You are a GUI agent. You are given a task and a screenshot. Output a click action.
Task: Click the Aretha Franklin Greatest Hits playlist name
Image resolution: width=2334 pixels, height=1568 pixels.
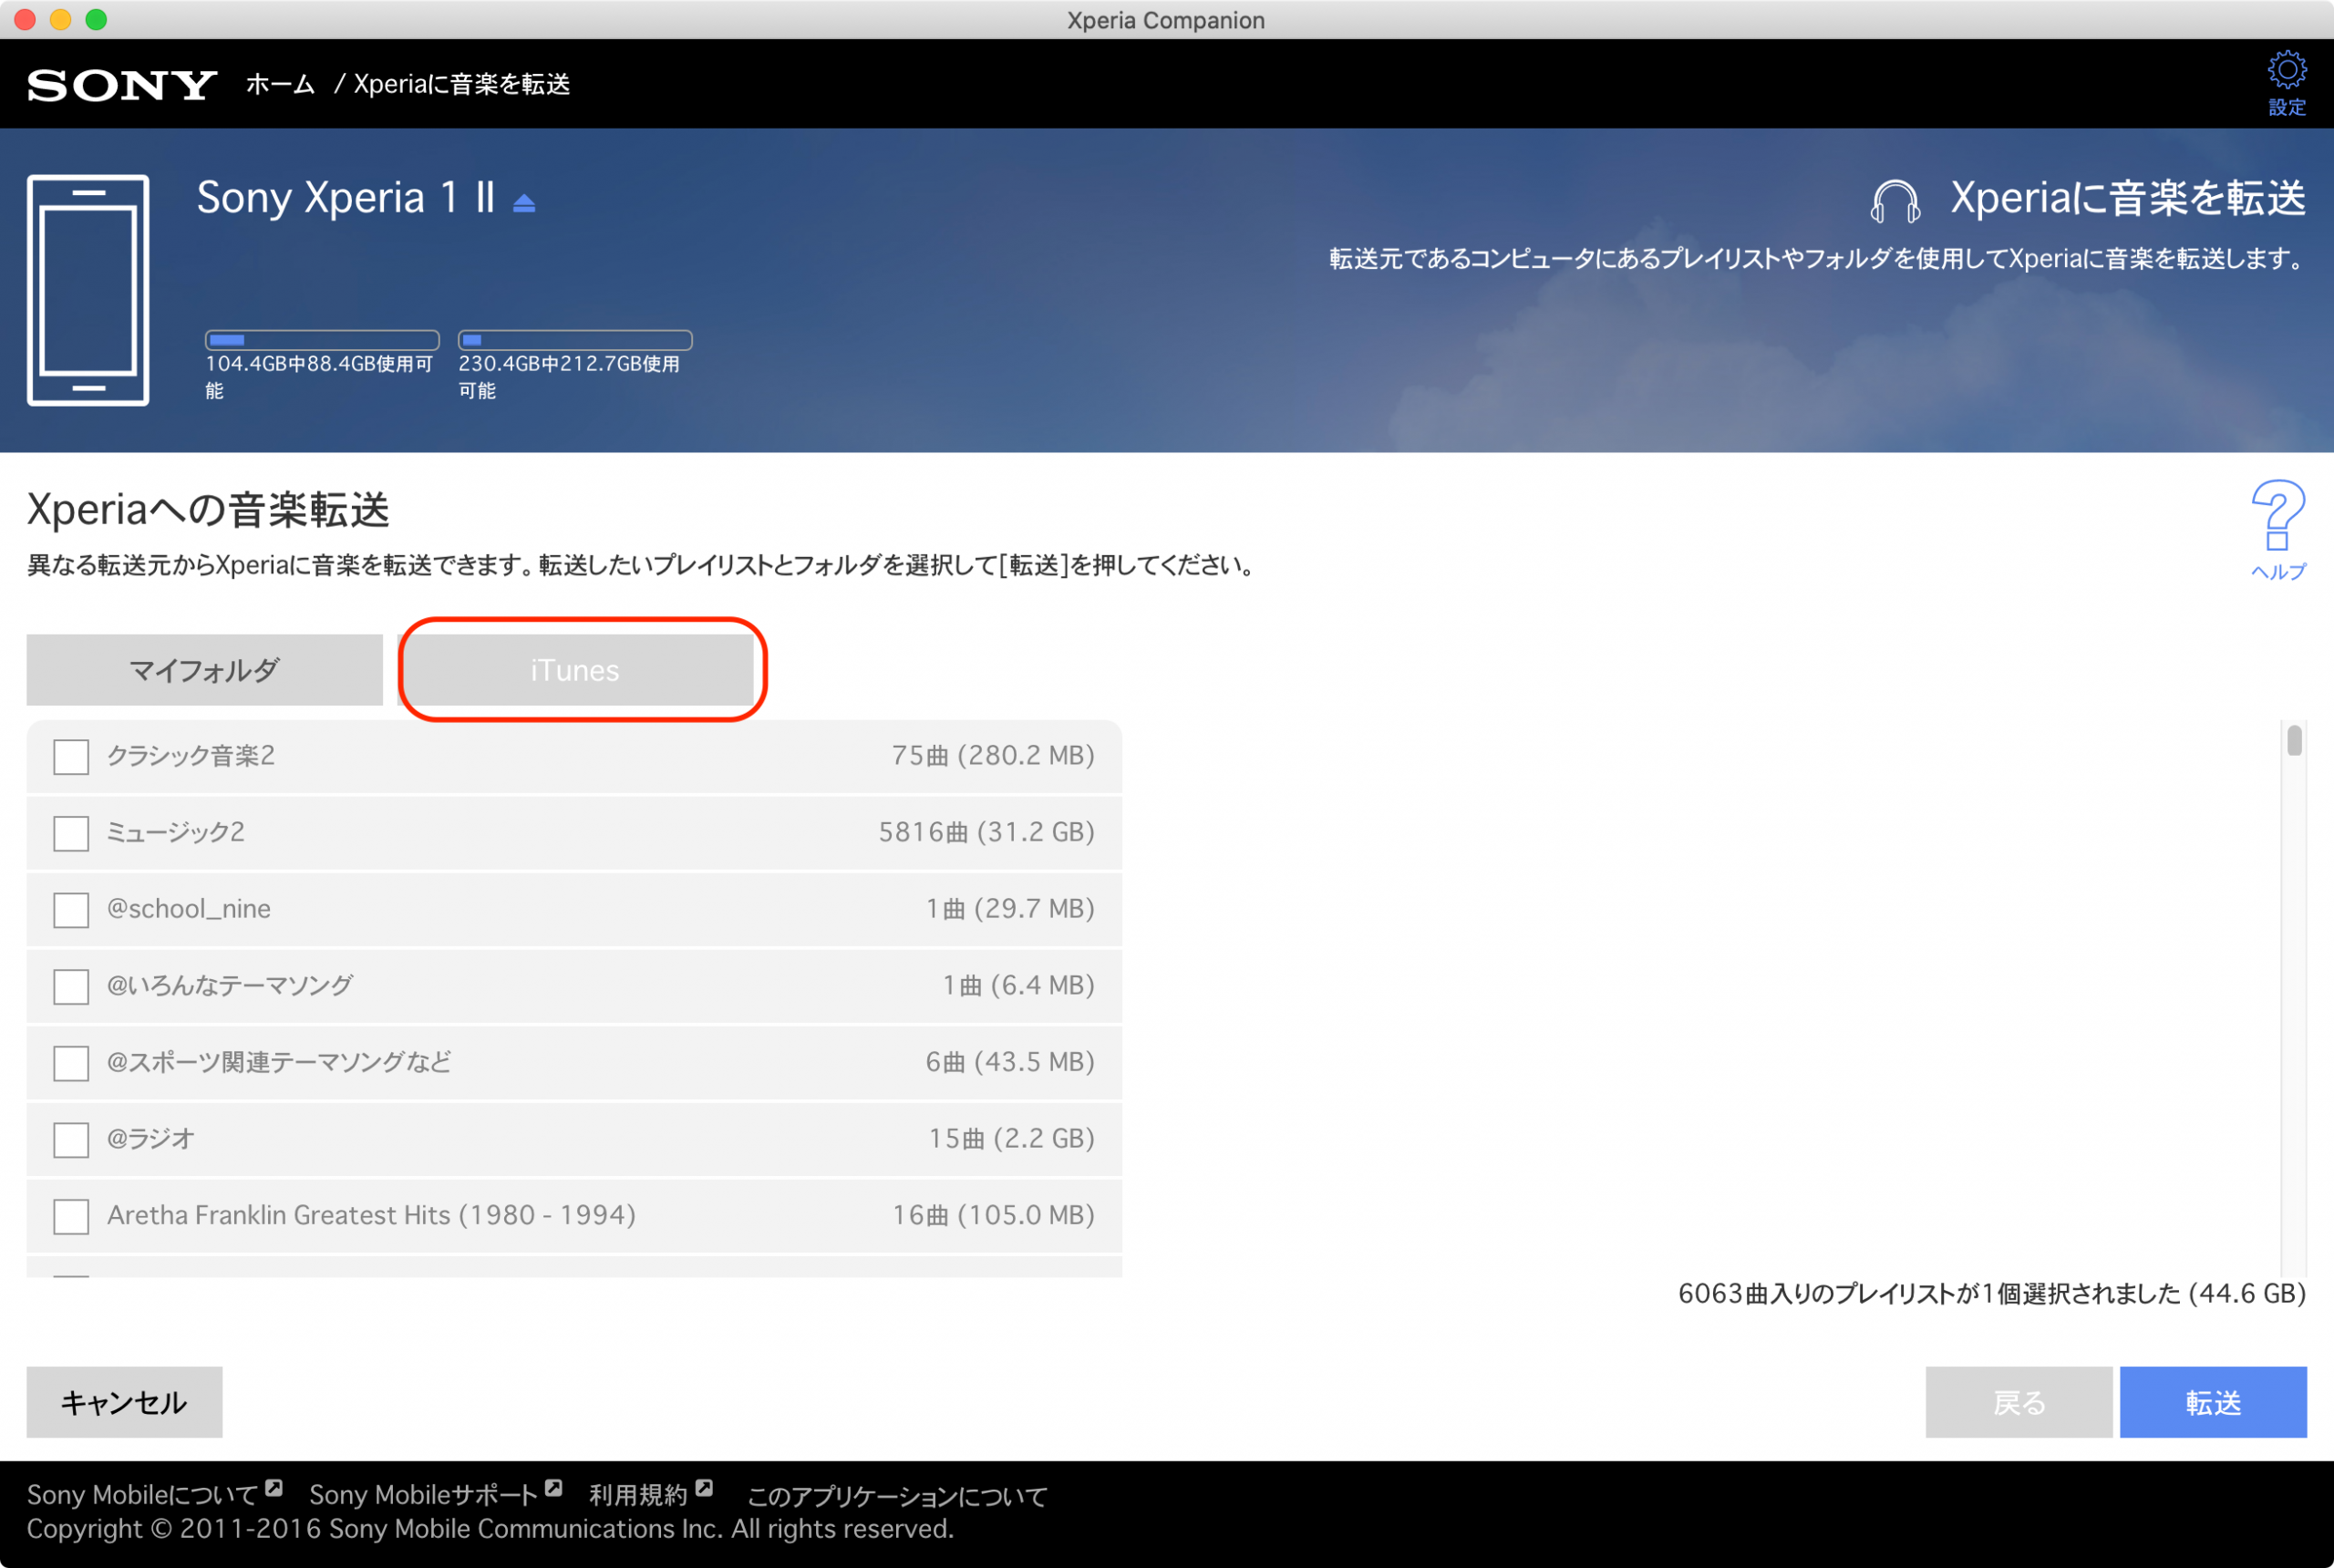pos(371,1215)
